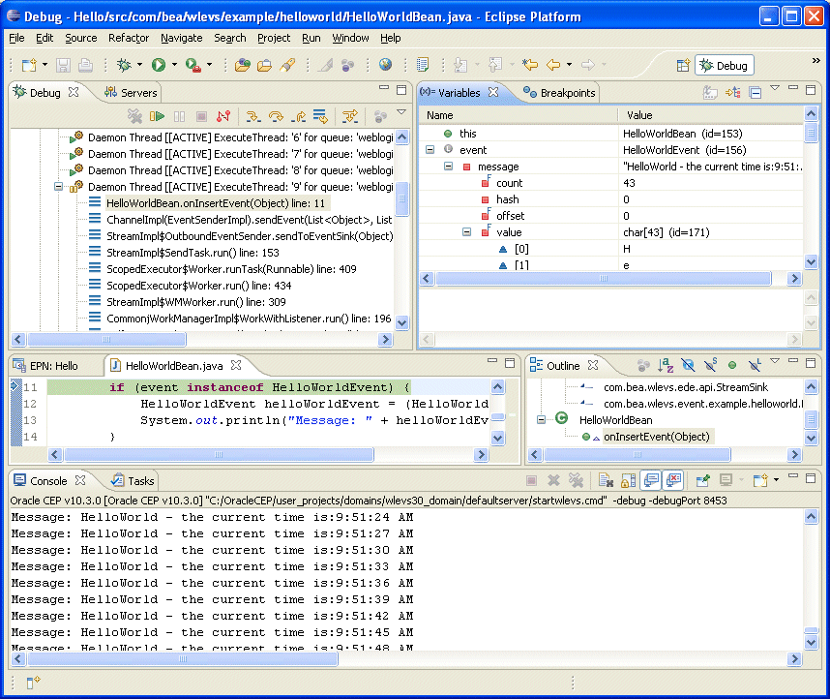Open the Navigate menu
The height and width of the screenshot is (699, 830).
[x=181, y=38]
